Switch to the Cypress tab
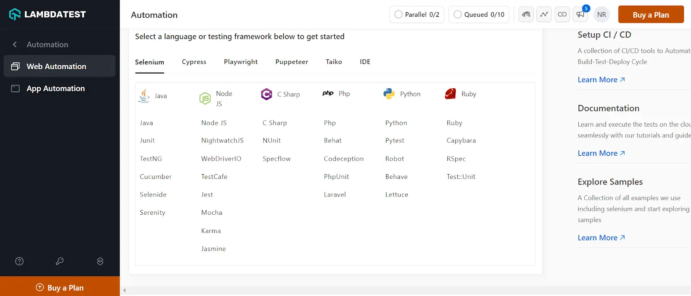691x296 pixels. coord(194,62)
